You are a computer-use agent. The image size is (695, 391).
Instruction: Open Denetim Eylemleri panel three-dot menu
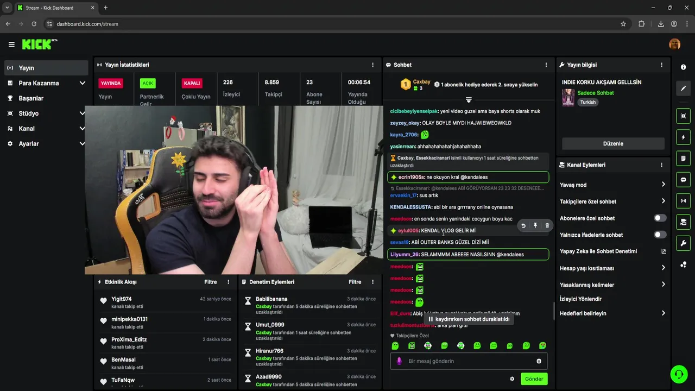[372, 282]
